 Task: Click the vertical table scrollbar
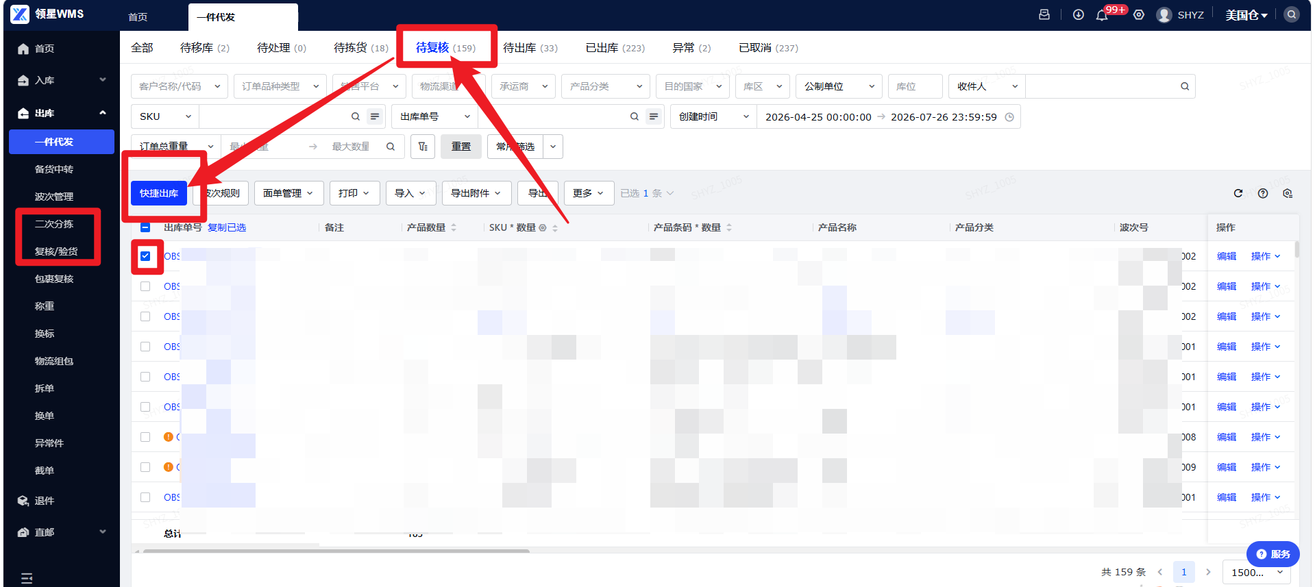[1297, 250]
